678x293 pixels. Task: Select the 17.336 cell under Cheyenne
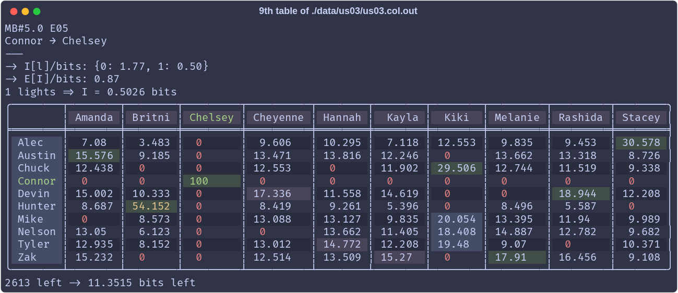(x=279, y=194)
